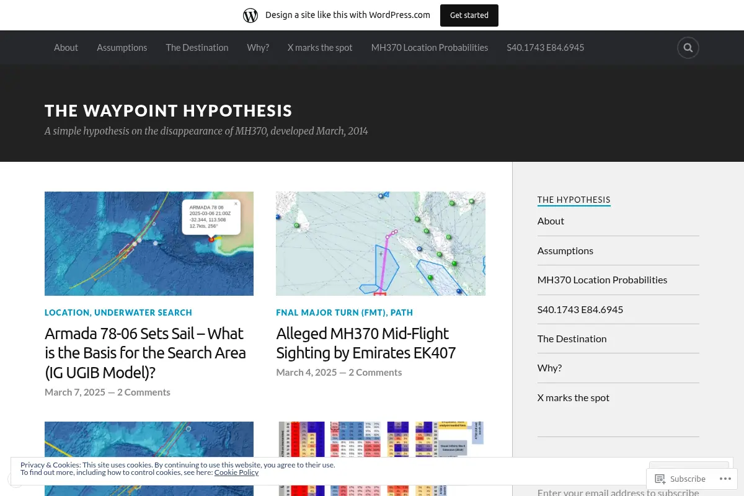Open 2 Comments under Armada post
744x496 pixels.
coord(144,392)
